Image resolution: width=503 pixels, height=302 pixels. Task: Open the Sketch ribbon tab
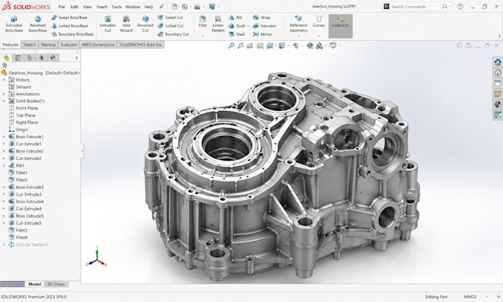click(30, 44)
